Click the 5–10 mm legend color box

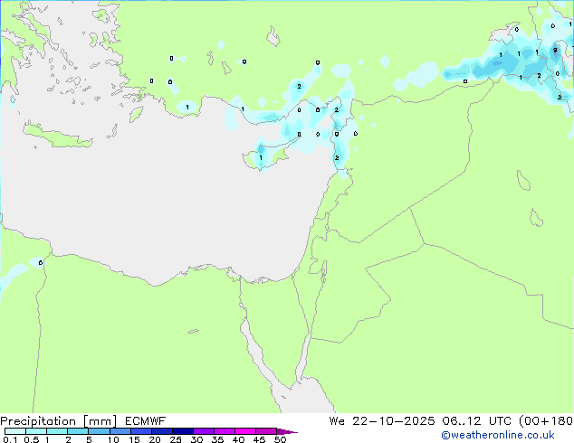pos(99,431)
